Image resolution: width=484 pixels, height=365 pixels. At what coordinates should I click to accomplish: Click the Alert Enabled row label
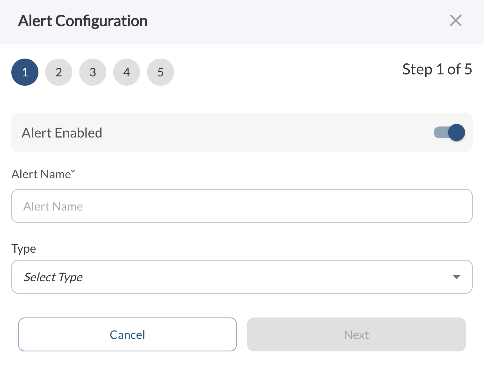62,133
